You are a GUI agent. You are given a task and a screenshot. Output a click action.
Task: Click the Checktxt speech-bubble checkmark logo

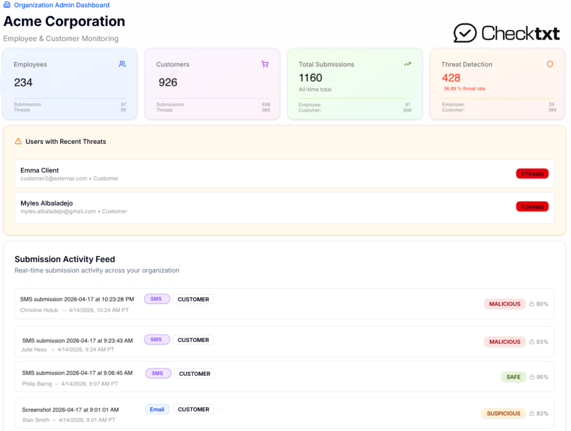tap(465, 33)
